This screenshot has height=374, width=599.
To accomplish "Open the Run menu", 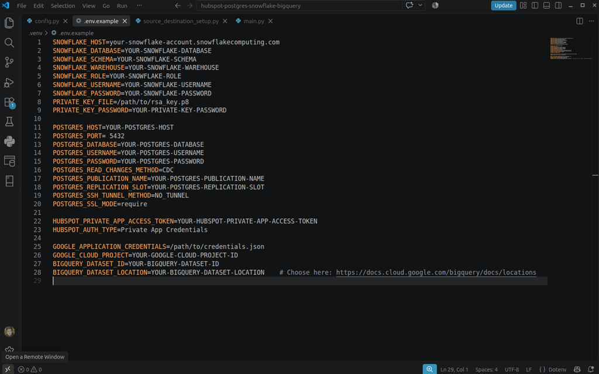I will click(122, 6).
